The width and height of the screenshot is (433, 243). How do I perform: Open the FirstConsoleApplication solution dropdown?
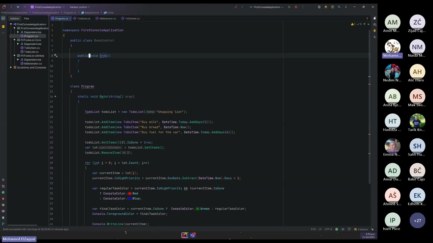(x=47, y=7)
